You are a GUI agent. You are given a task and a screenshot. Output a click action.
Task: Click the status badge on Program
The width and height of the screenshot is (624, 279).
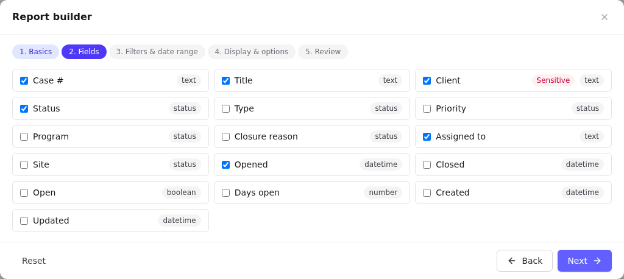tap(185, 136)
